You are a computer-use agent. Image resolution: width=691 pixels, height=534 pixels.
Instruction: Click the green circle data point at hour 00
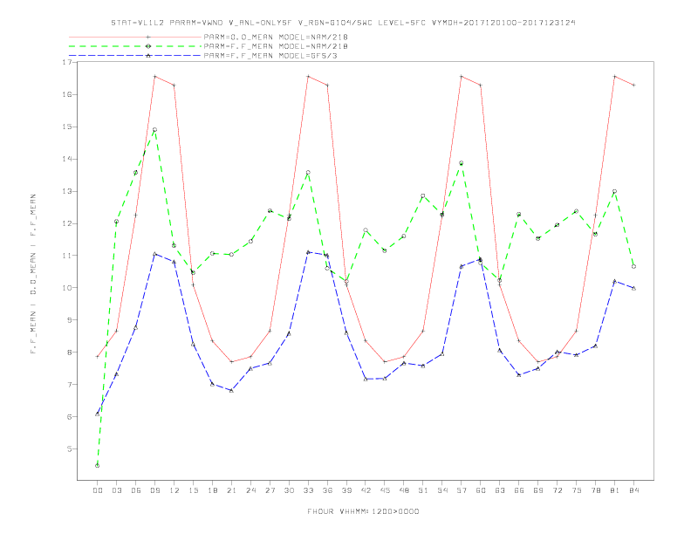coord(98,465)
